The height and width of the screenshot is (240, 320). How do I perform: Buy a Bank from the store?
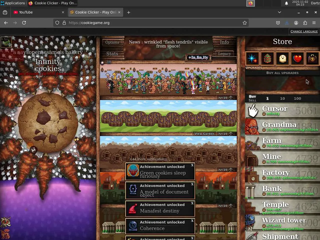[282, 190]
